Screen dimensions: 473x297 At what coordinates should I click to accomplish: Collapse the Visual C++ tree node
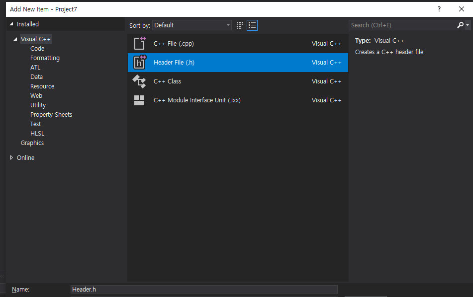coord(15,39)
